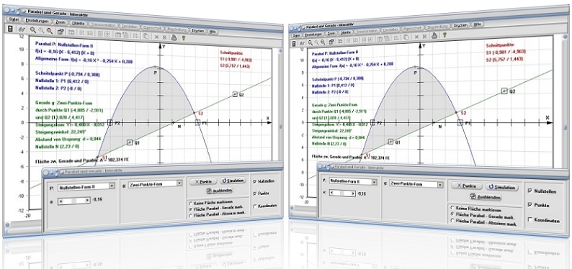Click the calculator icon in right window toolbar
Viewport: 572px width, 269px height.
click(294, 43)
